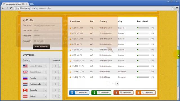The height and width of the screenshot is (101, 180).
Task: Open the Great Britain country dropdown
Action: click(x=38, y=72)
